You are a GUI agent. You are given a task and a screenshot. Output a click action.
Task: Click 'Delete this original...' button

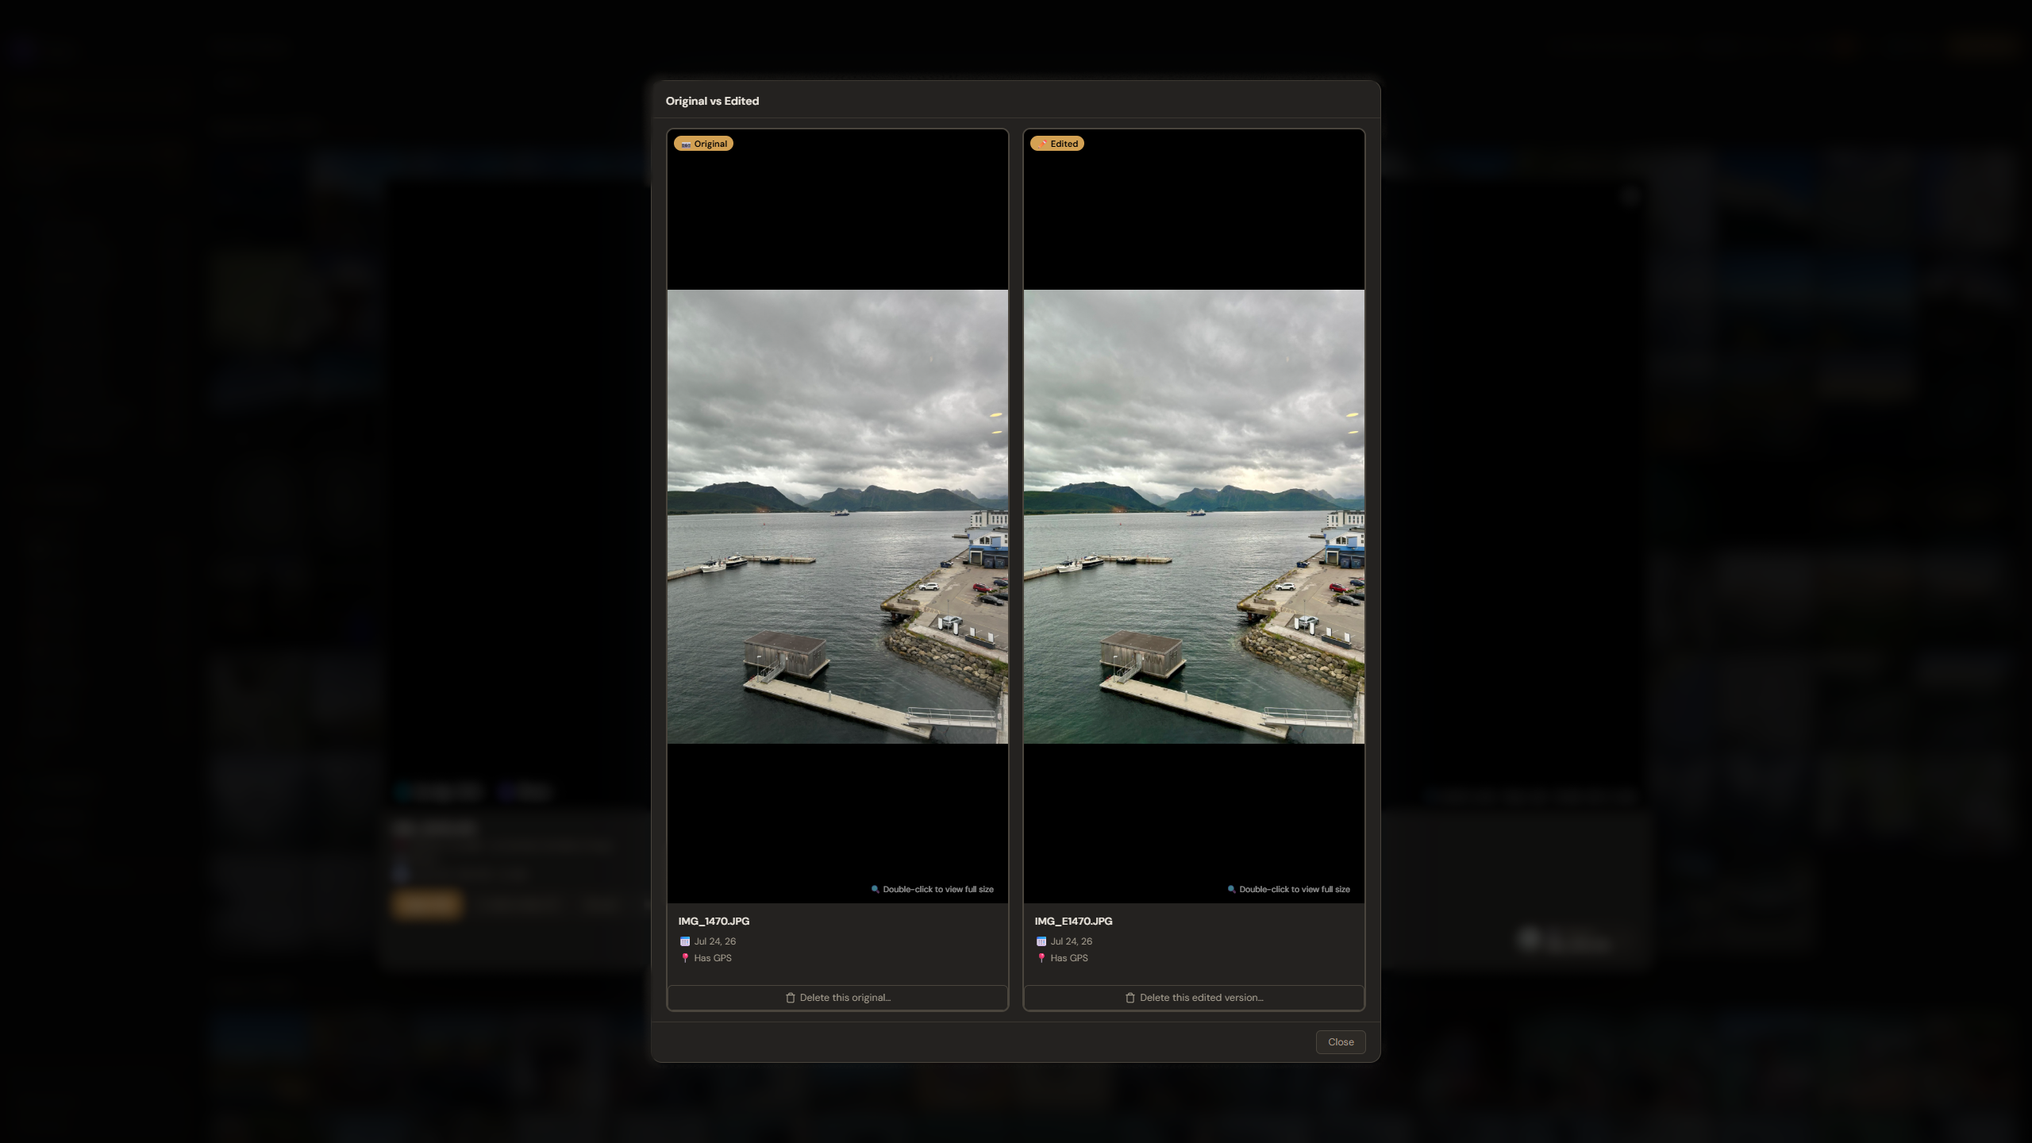point(837,998)
